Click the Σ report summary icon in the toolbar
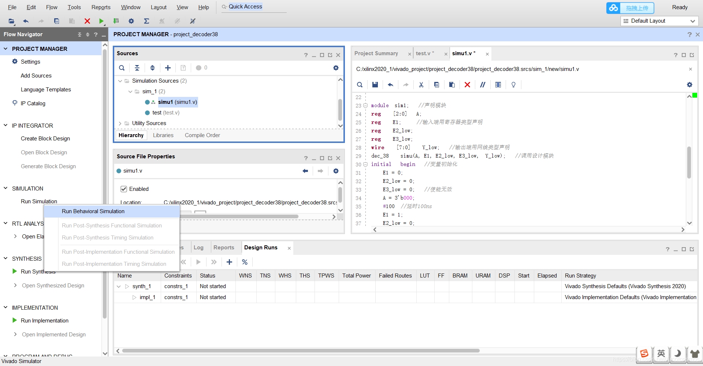Image resolution: width=703 pixels, height=366 pixels. pyautogui.click(x=146, y=21)
